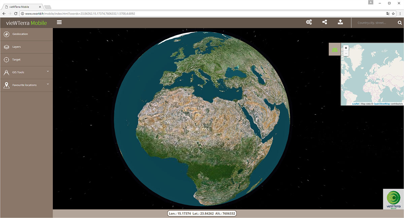
Task: Toggle the hamburger sidebar menu
Action: (x=59, y=22)
